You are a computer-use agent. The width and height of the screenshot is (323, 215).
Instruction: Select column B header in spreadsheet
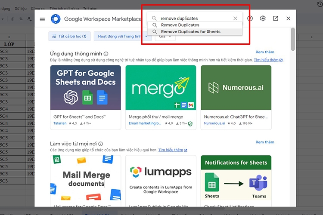(x=9, y=37)
